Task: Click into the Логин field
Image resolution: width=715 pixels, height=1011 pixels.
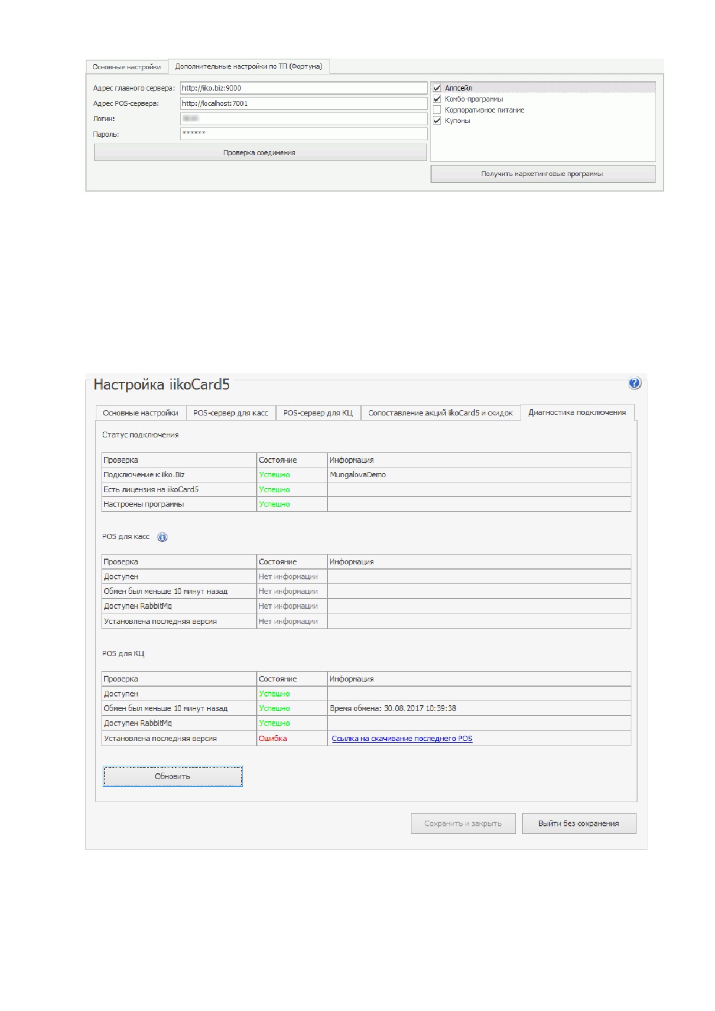Action: tap(304, 119)
